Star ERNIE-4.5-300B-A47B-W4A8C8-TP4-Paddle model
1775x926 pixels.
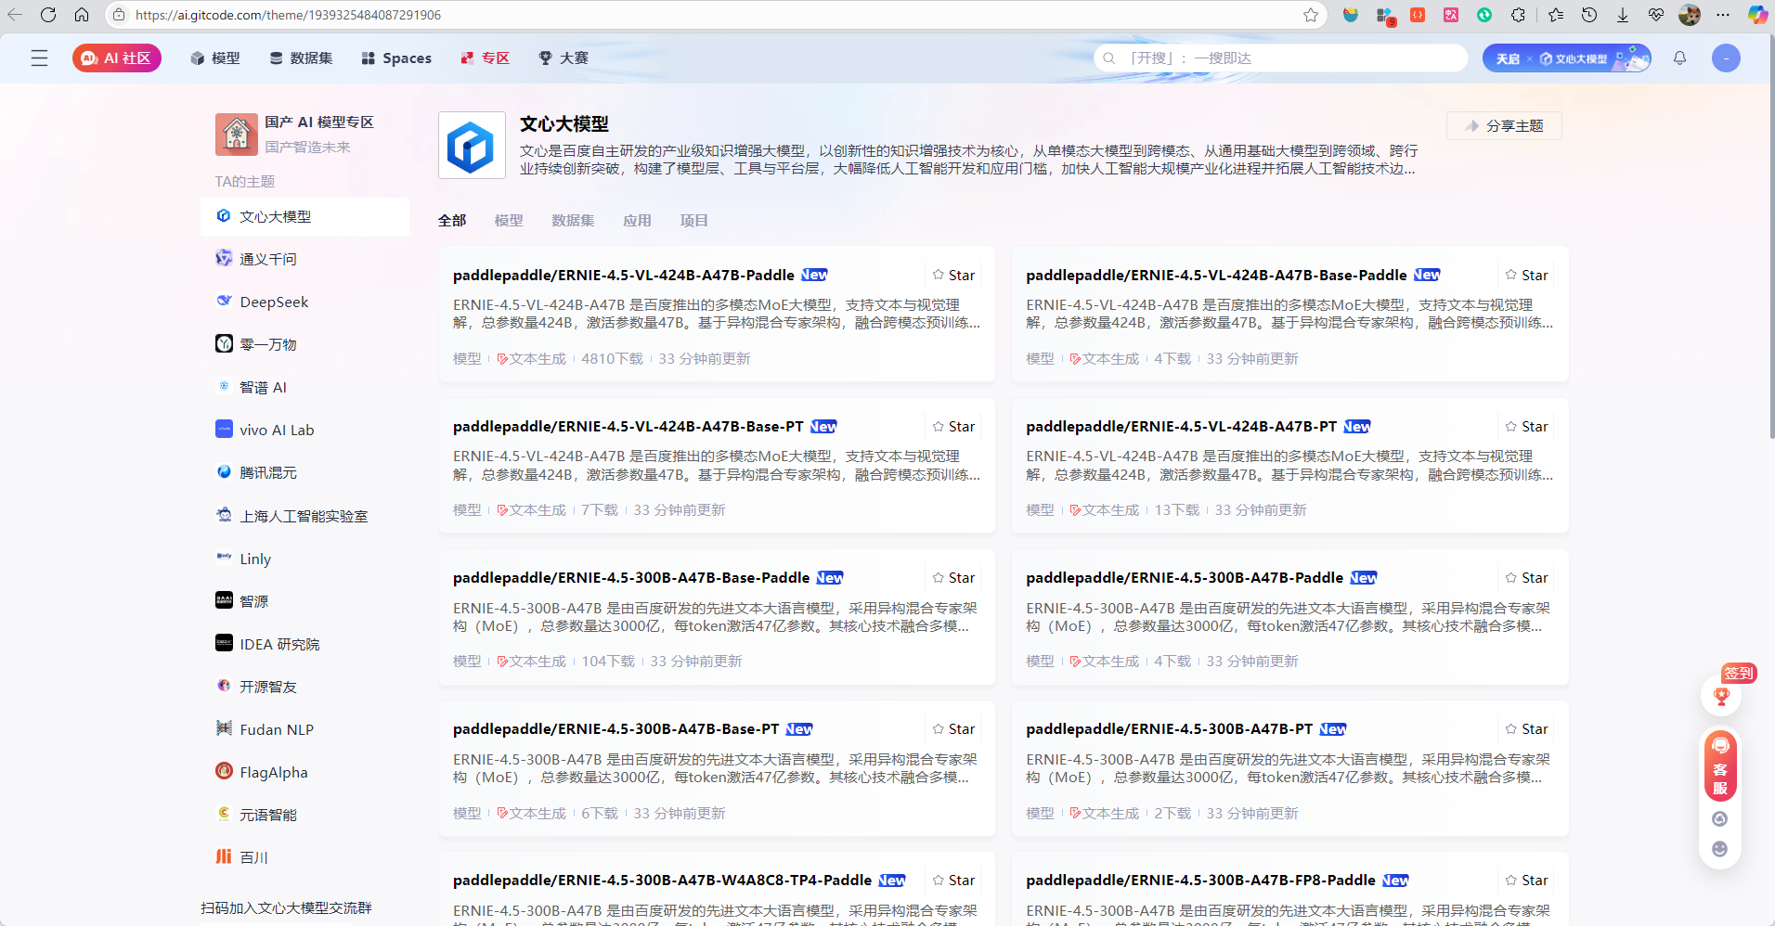click(953, 881)
